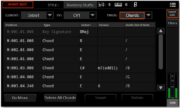Switch to the Style tab

click(x=172, y=103)
